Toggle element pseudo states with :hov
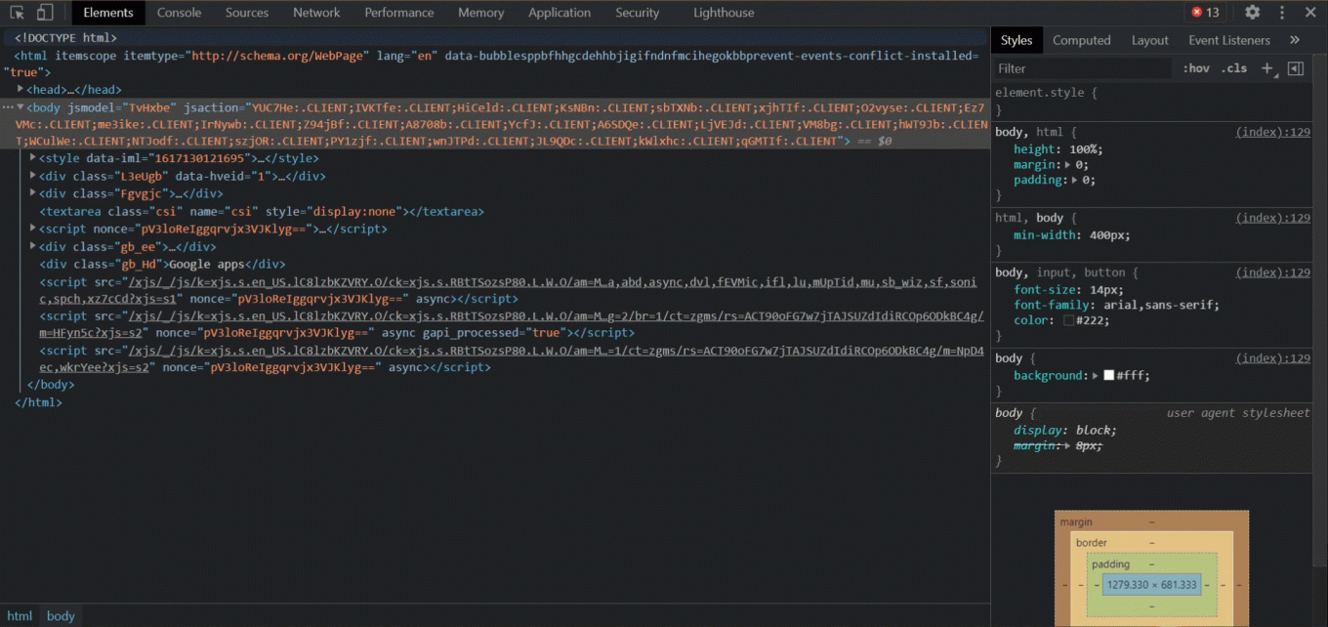Image resolution: width=1328 pixels, height=627 pixels. 1197,66
